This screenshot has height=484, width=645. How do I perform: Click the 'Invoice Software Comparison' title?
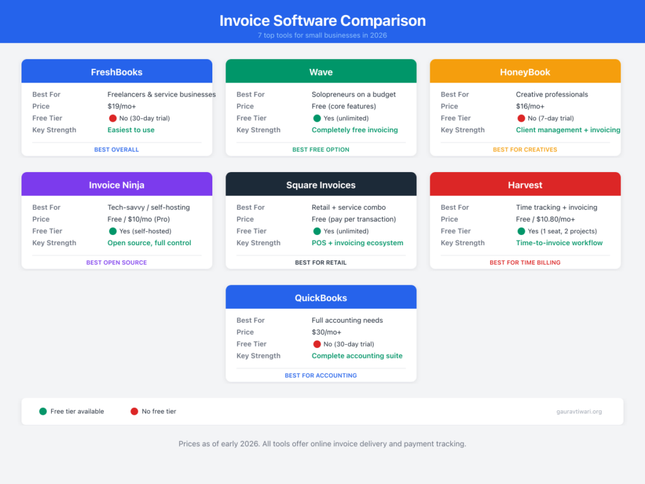point(322,20)
